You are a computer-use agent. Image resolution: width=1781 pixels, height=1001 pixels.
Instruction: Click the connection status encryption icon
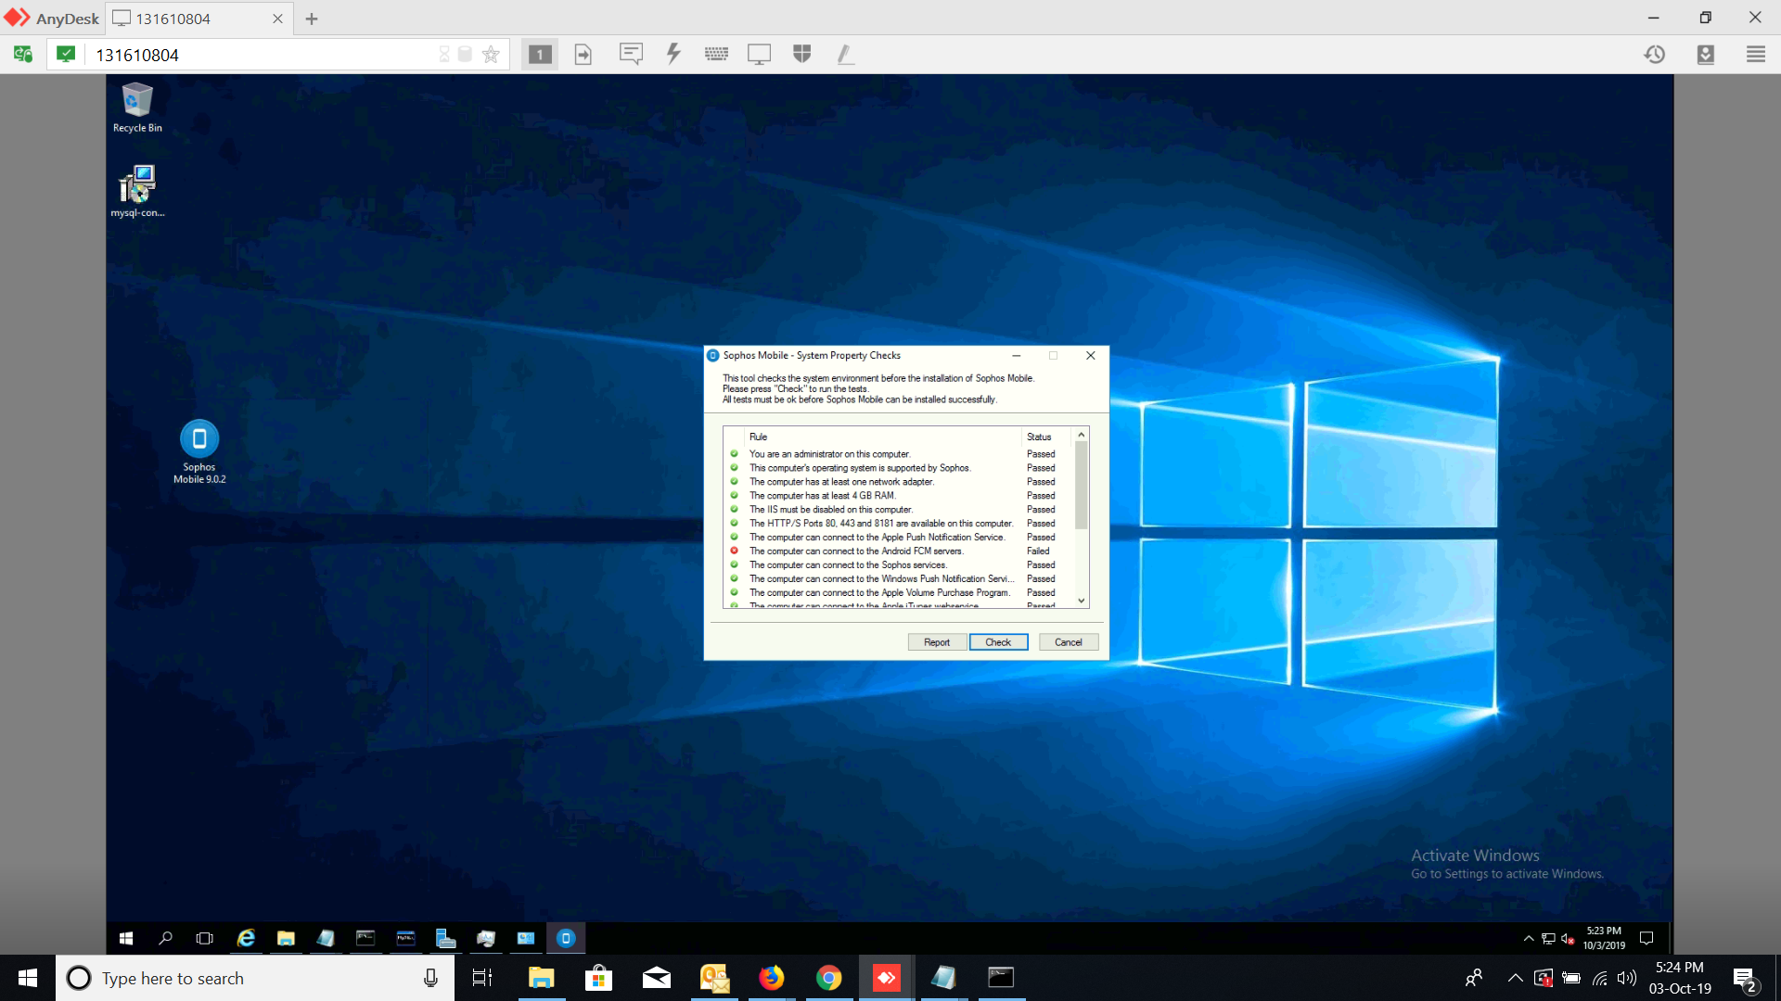pyautogui.click(x=66, y=55)
